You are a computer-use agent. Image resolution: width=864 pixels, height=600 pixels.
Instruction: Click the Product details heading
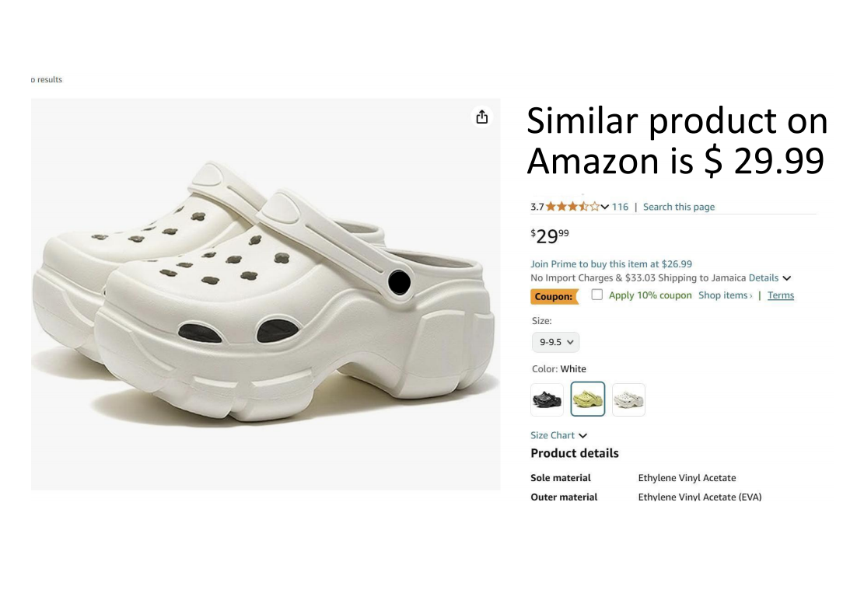click(x=575, y=453)
